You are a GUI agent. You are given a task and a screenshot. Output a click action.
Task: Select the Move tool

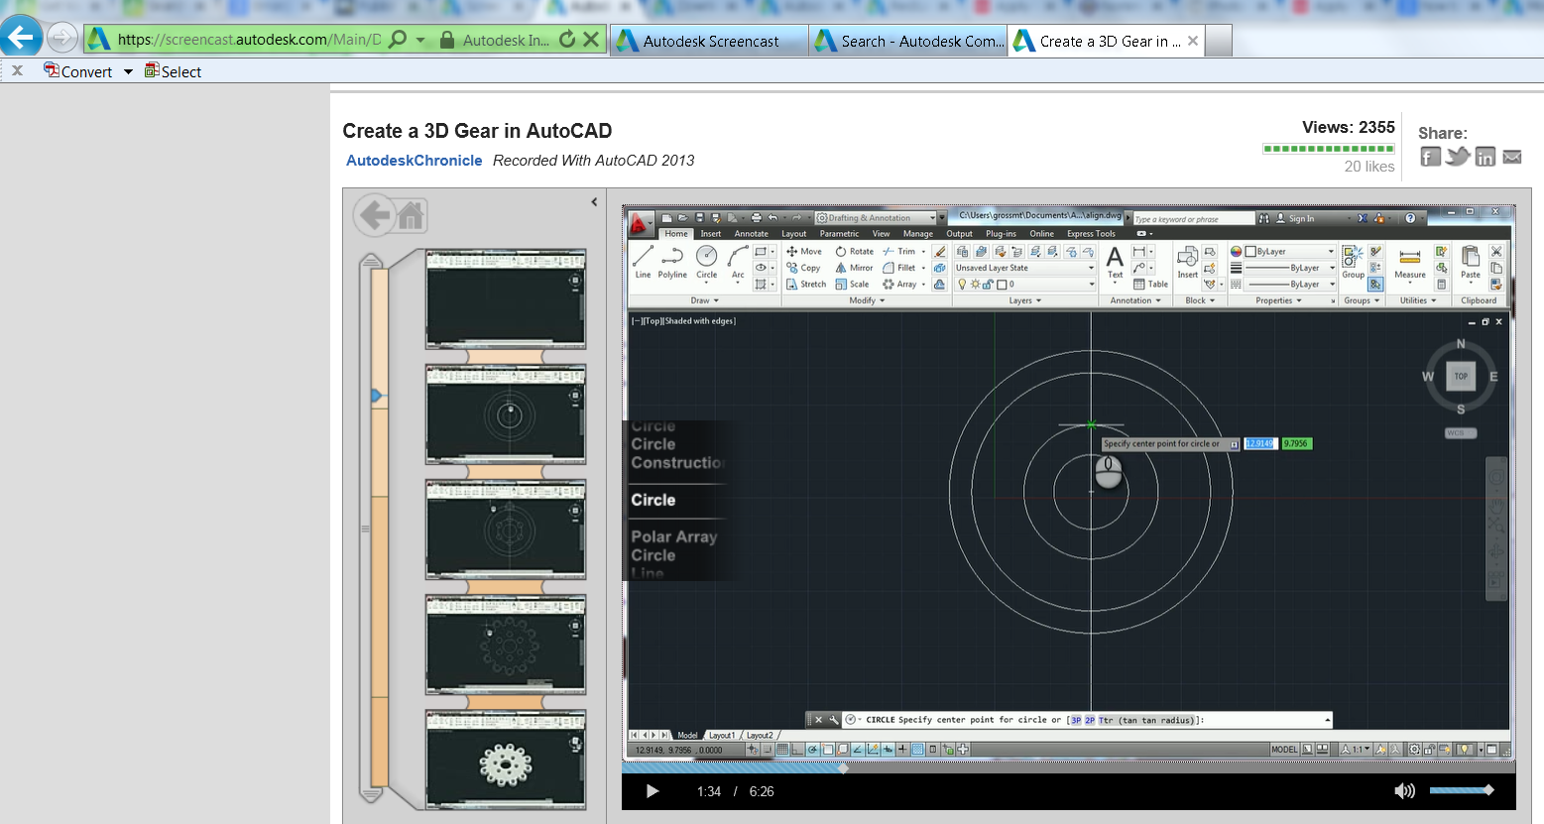tap(804, 251)
